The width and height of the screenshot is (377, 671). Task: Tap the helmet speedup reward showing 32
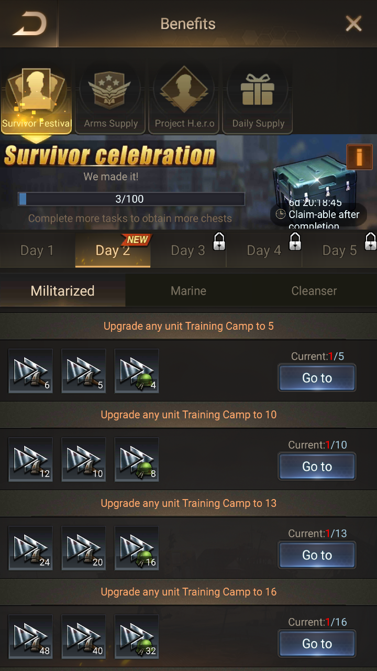tap(136, 636)
